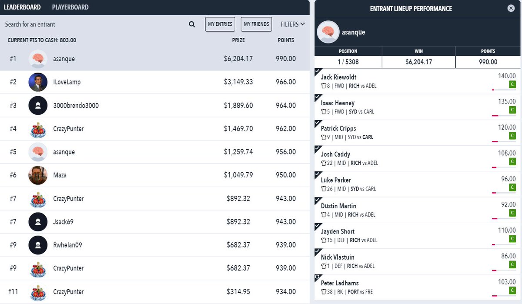The height and width of the screenshot is (304, 522).
Task: Click green C badge for Nick Vlastuin
Action: click(512, 265)
